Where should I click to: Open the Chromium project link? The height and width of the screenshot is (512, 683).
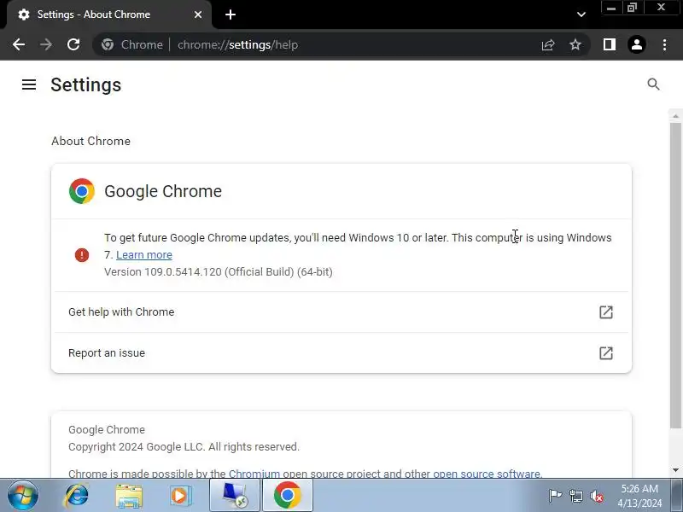(x=254, y=474)
